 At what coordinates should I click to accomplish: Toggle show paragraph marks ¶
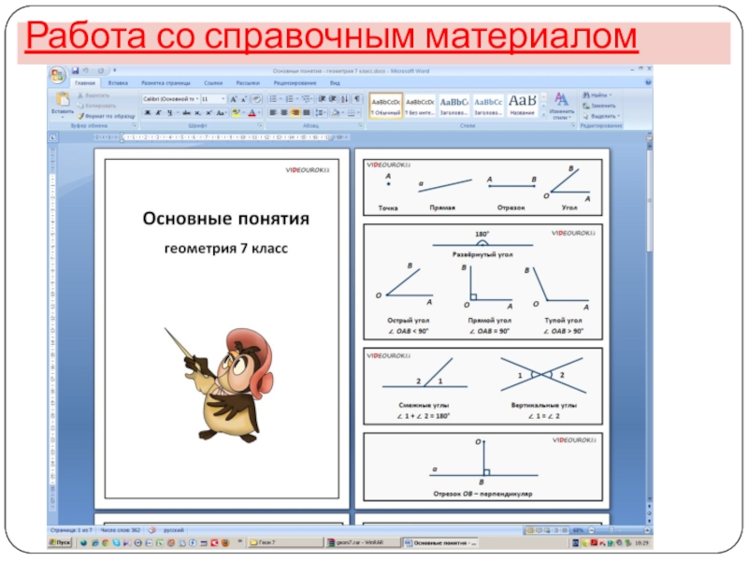(x=357, y=99)
